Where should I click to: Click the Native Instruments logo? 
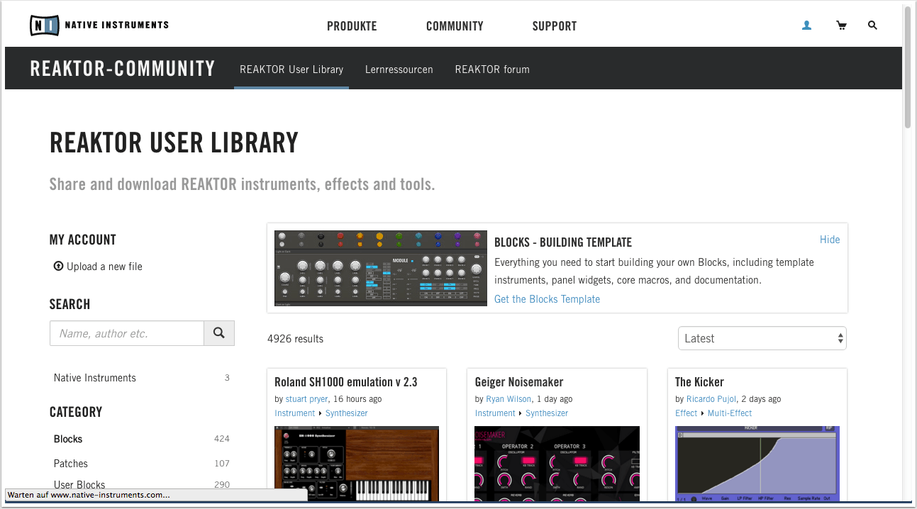click(99, 26)
